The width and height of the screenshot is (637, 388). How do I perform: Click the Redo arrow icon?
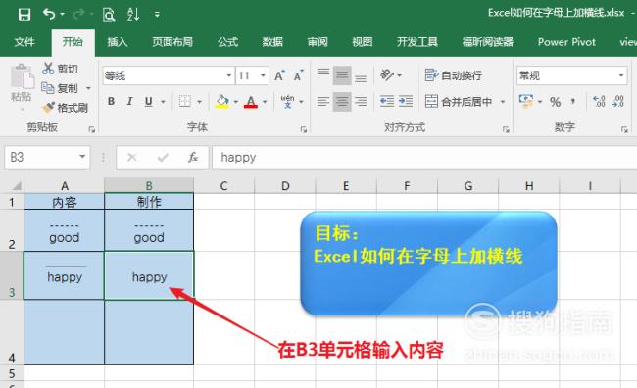tap(78, 15)
